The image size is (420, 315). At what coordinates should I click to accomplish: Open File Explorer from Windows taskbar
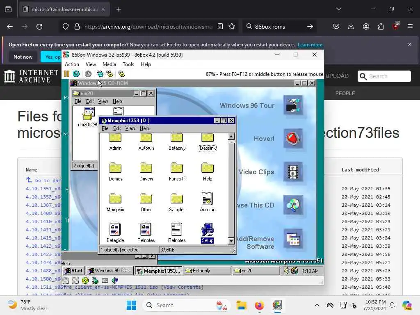click(x=241, y=305)
